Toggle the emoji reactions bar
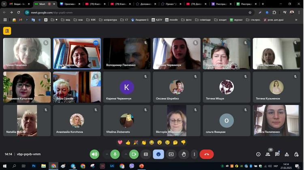304x170 pixels. point(158,154)
